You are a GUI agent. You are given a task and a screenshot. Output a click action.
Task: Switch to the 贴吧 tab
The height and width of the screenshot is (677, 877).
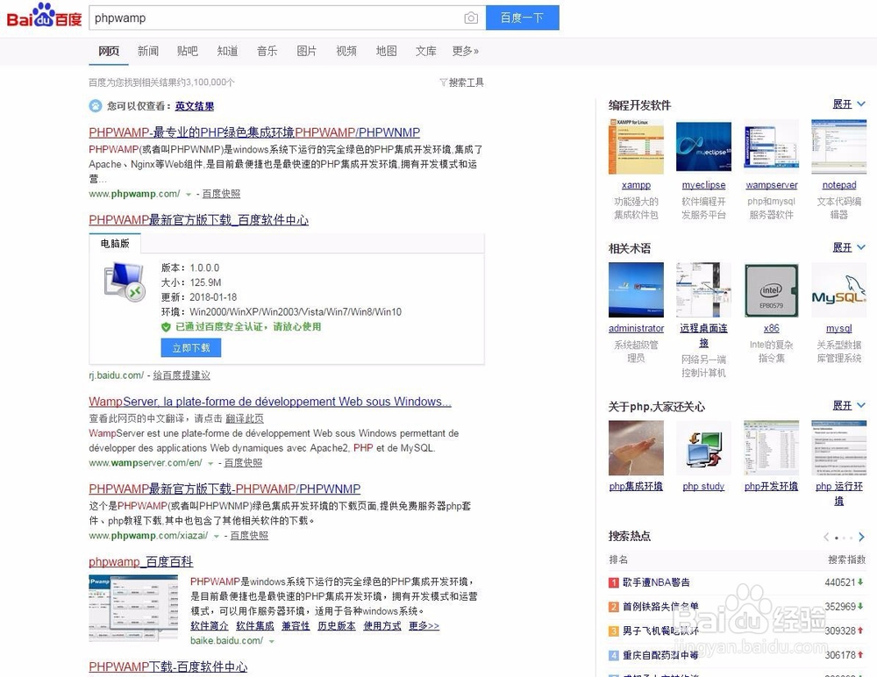pyautogui.click(x=188, y=51)
